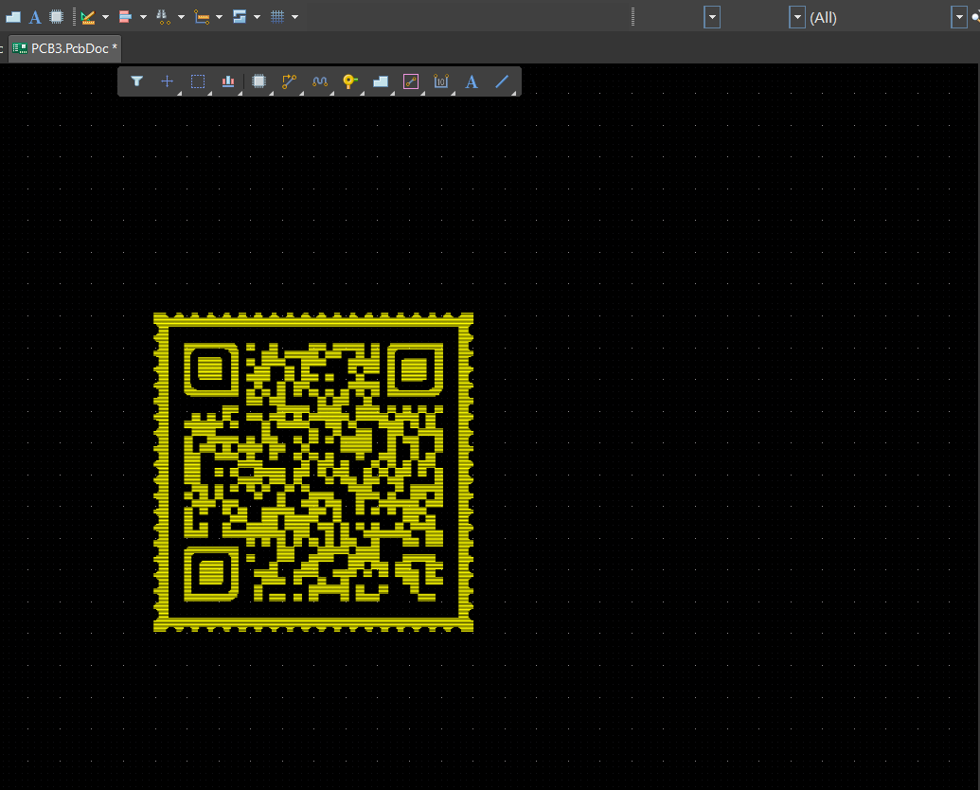
Task: Click the red alignment tools icon
Action: [126, 17]
